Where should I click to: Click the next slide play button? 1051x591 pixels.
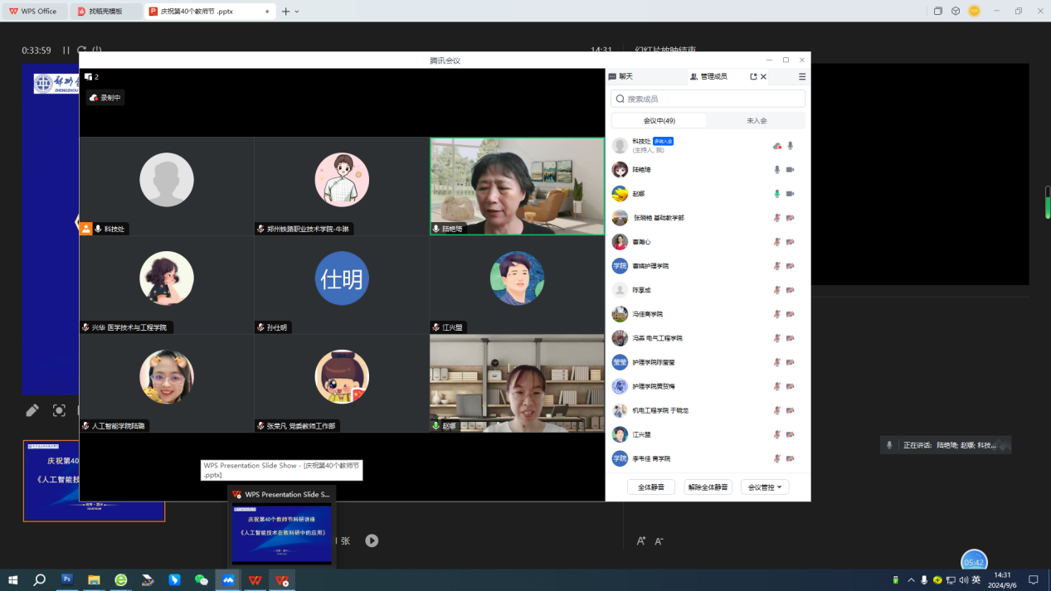coord(372,540)
